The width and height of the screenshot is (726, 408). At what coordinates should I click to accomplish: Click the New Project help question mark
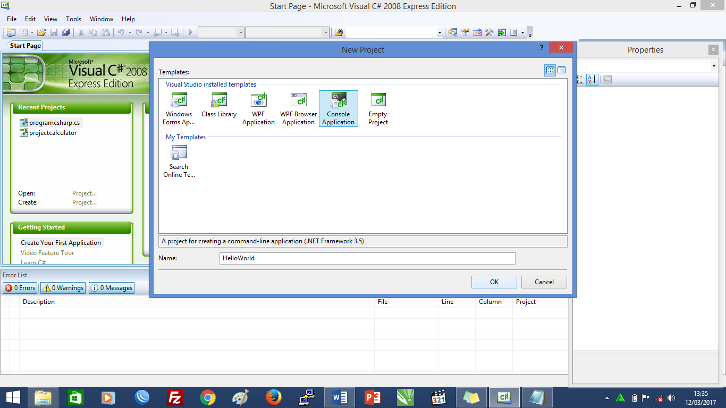(x=541, y=48)
